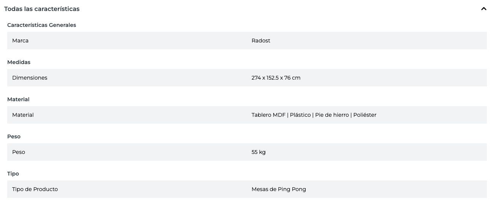
Task: Click the Tablero MDF text
Action: click(268, 115)
